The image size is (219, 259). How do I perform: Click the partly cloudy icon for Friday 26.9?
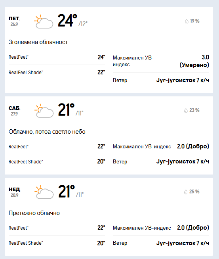click(x=44, y=21)
